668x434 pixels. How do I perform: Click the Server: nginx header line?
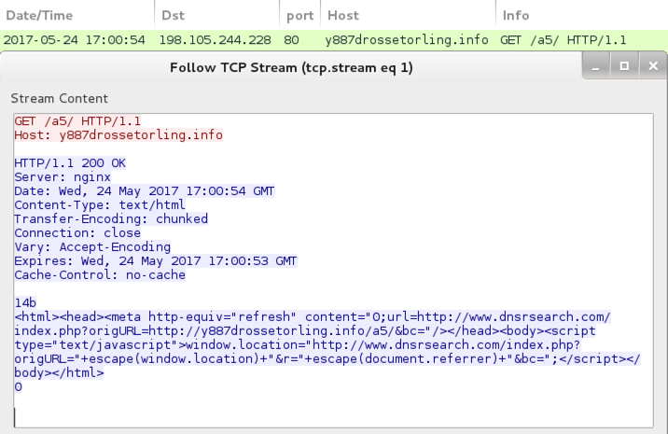pos(63,177)
